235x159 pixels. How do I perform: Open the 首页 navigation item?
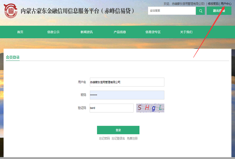(20, 32)
